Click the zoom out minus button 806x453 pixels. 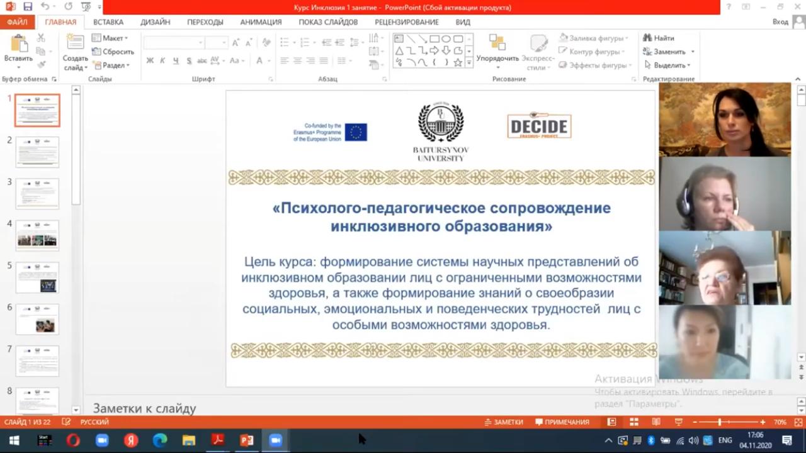[695, 422]
